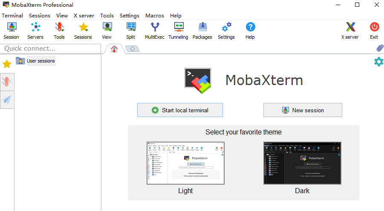Open the Terminal menu
This screenshot has height=211, width=384.
pyautogui.click(x=12, y=16)
